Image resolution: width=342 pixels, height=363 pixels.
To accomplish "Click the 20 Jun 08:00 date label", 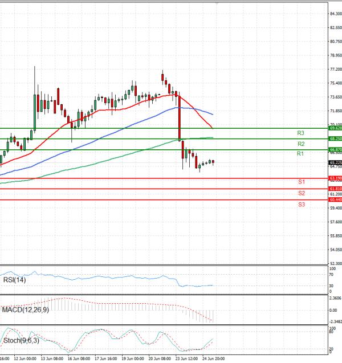I will 160,358.
